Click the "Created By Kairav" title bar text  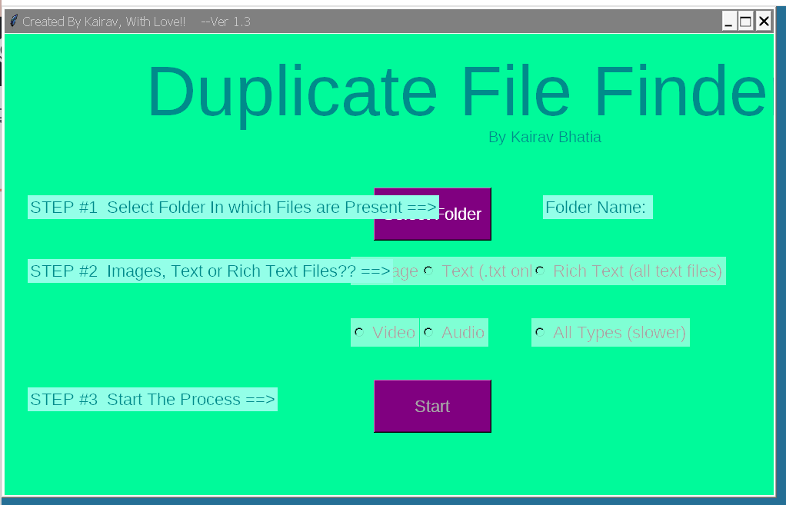103,22
